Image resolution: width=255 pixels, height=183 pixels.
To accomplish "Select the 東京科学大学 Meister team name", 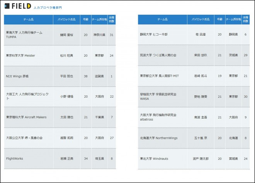I will [20, 55].
